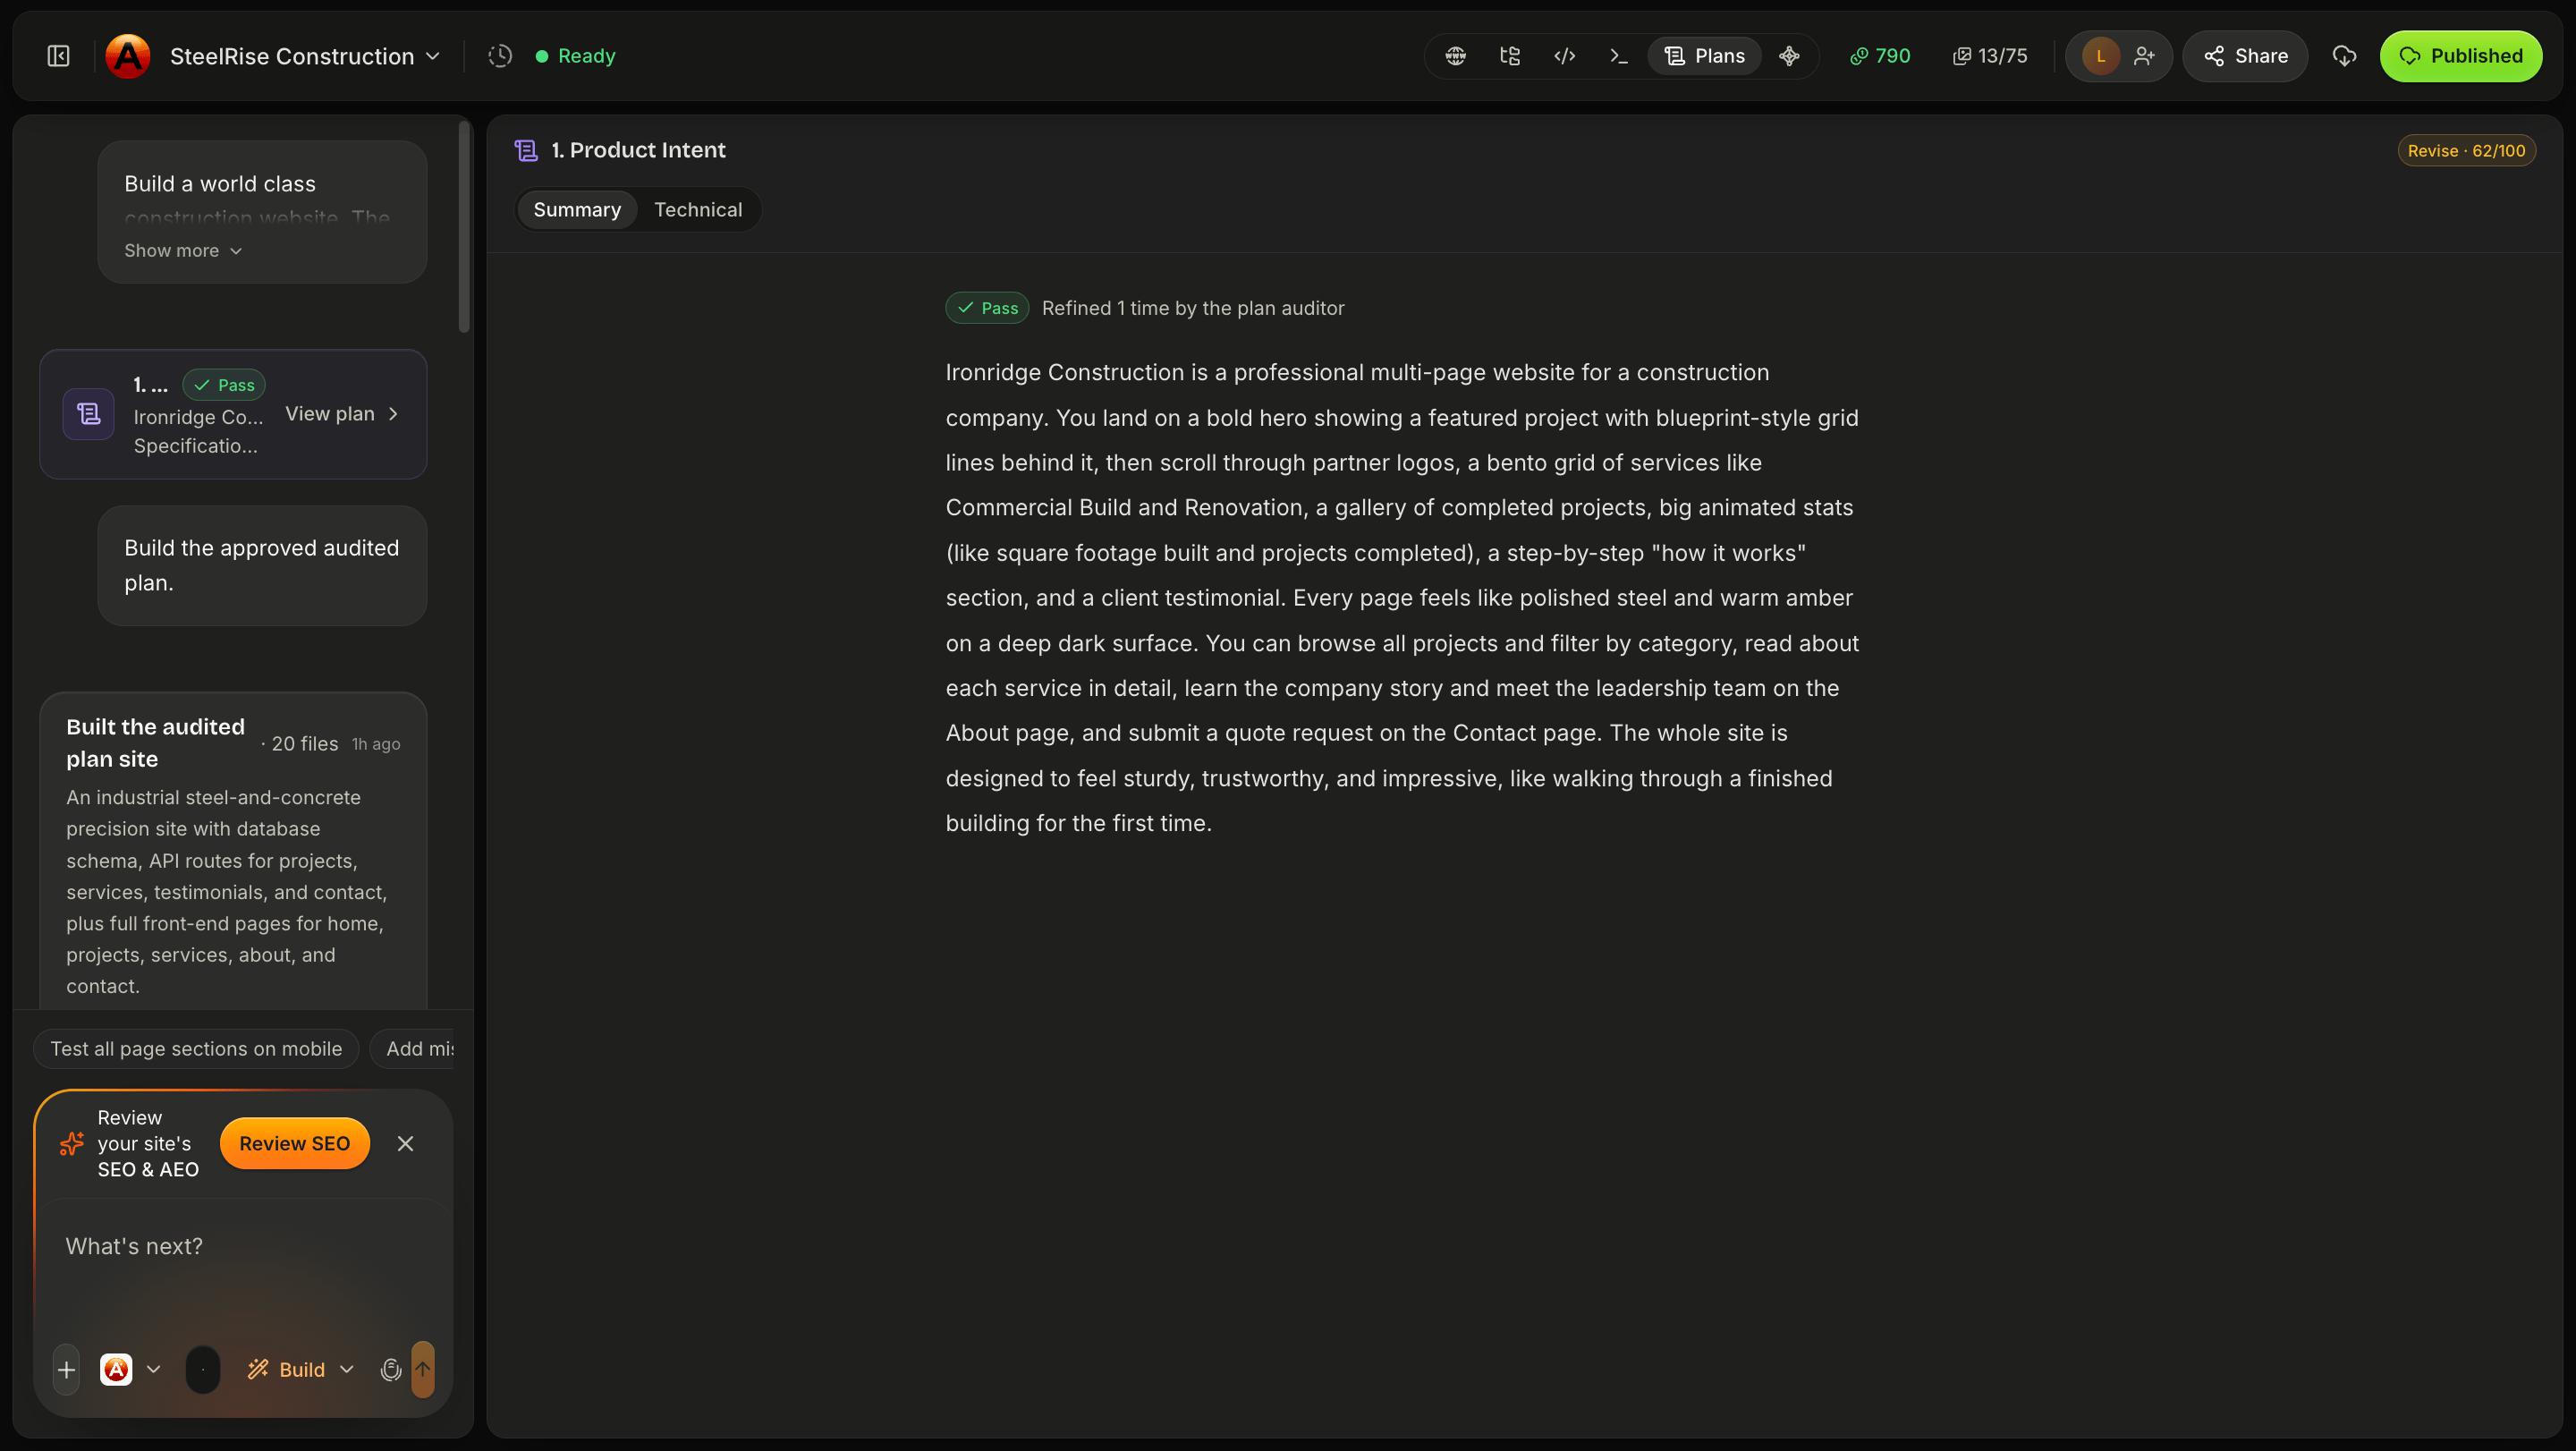Click the Share button
Image resolution: width=2576 pixels, height=1451 pixels.
2245,56
